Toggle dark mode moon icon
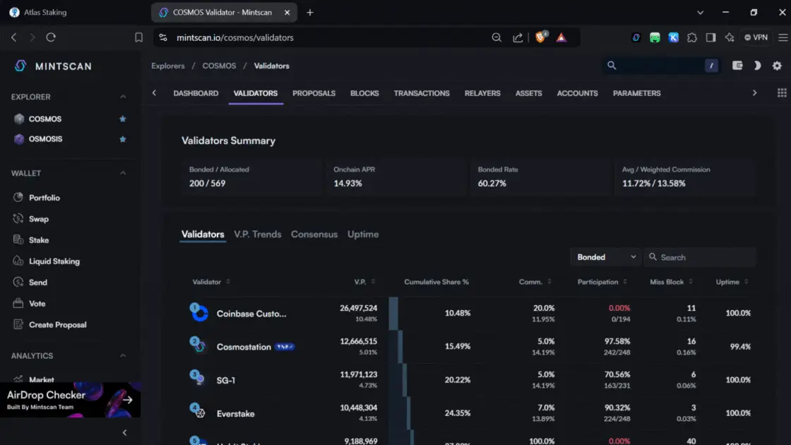The image size is (791, 445). coord(757,66)
